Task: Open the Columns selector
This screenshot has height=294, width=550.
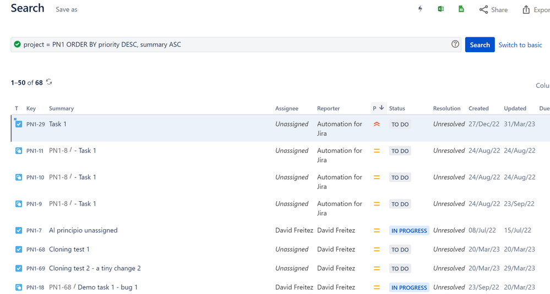Action: pyautogui.click(x=543, y=85)
